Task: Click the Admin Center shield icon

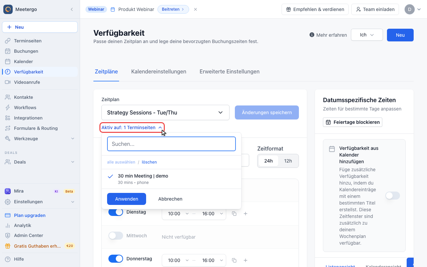Action: tap(8, 235)
